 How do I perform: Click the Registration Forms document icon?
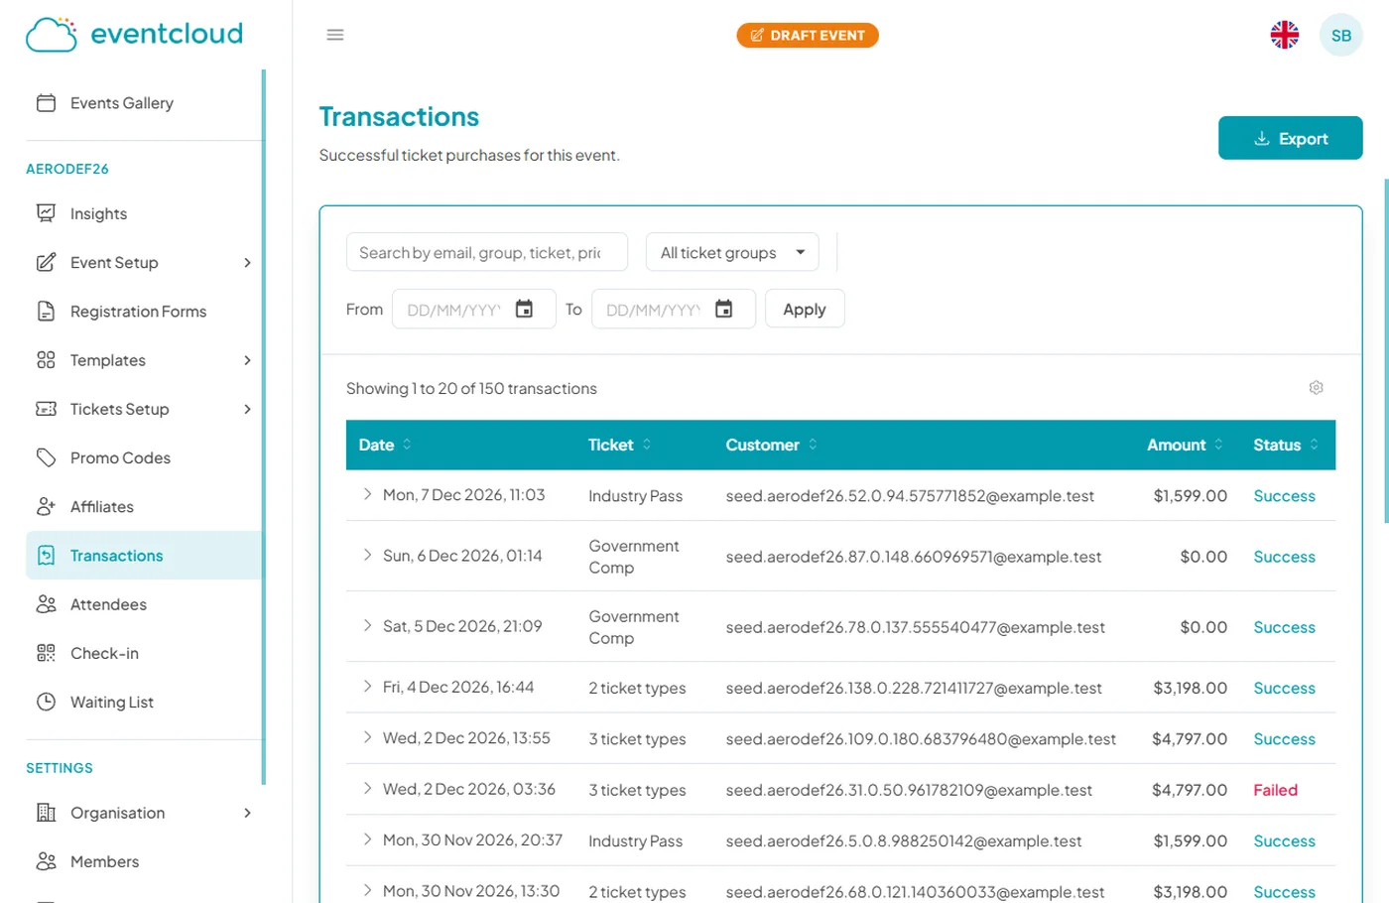click(46, 312)
